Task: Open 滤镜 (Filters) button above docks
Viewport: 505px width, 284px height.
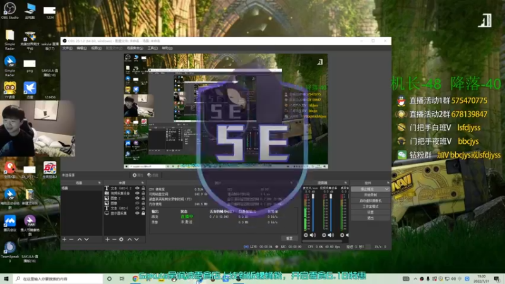Action: pos(152,175)
